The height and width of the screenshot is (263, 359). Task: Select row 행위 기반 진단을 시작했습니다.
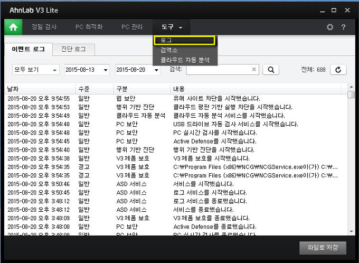(176, 150)
